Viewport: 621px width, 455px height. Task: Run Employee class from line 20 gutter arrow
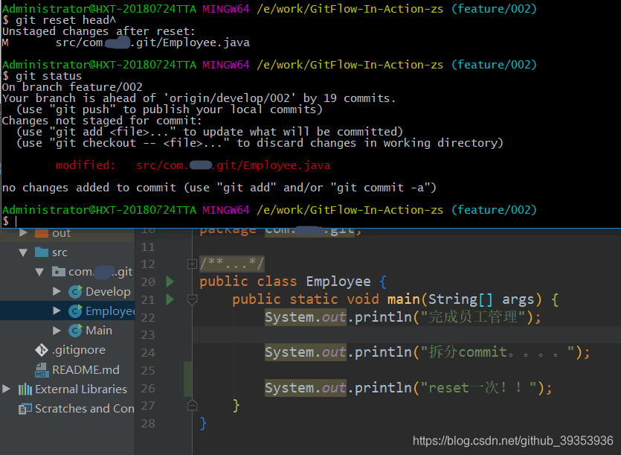tap(170, 281)
